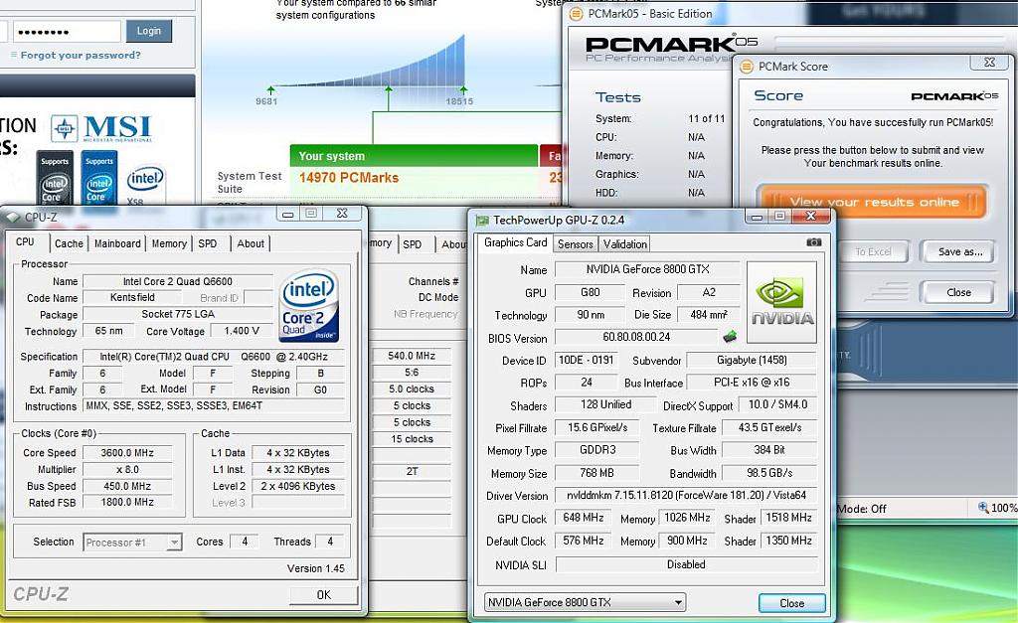
Task: Click the Subvendor value Gigabyte (1458)
Action: pos(752,360)
